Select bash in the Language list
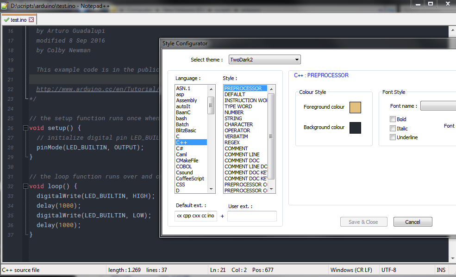Image resolution: width=456 pixels, height=277 pixels. [181, 118]
